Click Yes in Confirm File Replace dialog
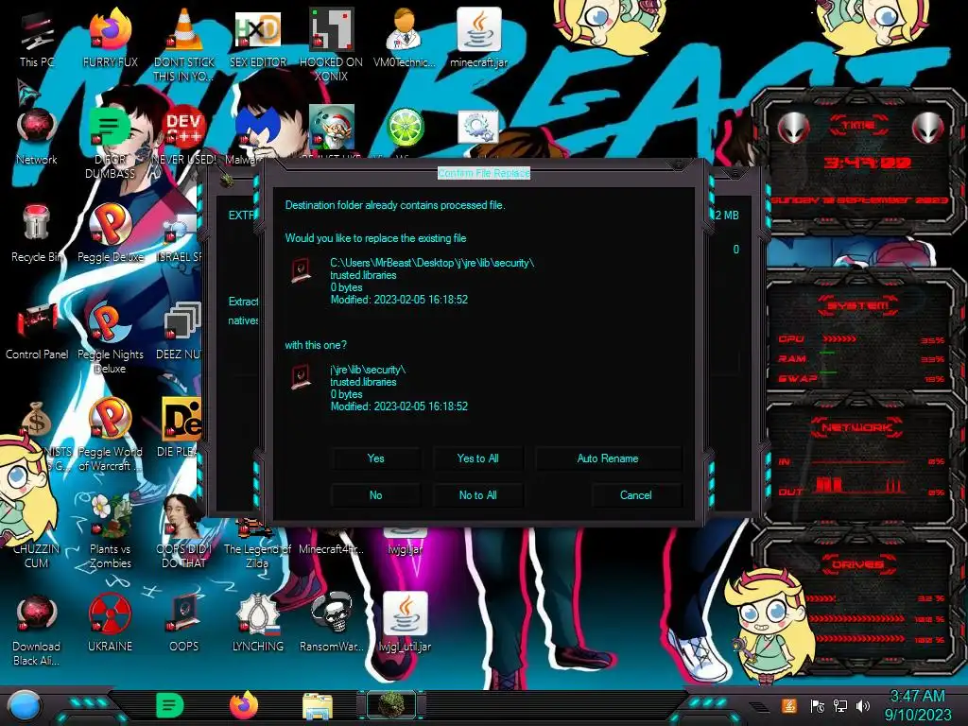Image resolution: width=968 pixels, height=726 pixels. 375,458
